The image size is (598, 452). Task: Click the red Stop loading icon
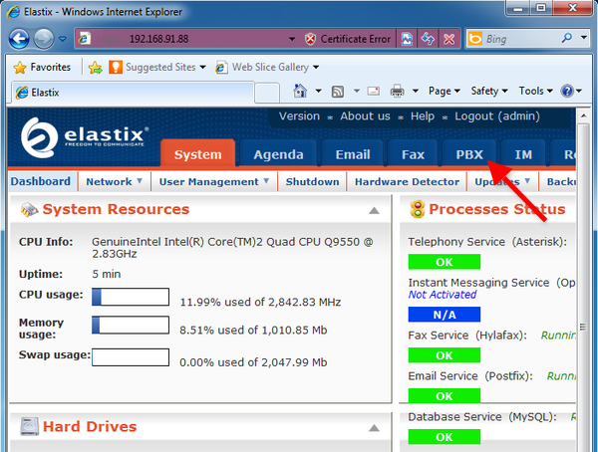[x=448, y=39]
